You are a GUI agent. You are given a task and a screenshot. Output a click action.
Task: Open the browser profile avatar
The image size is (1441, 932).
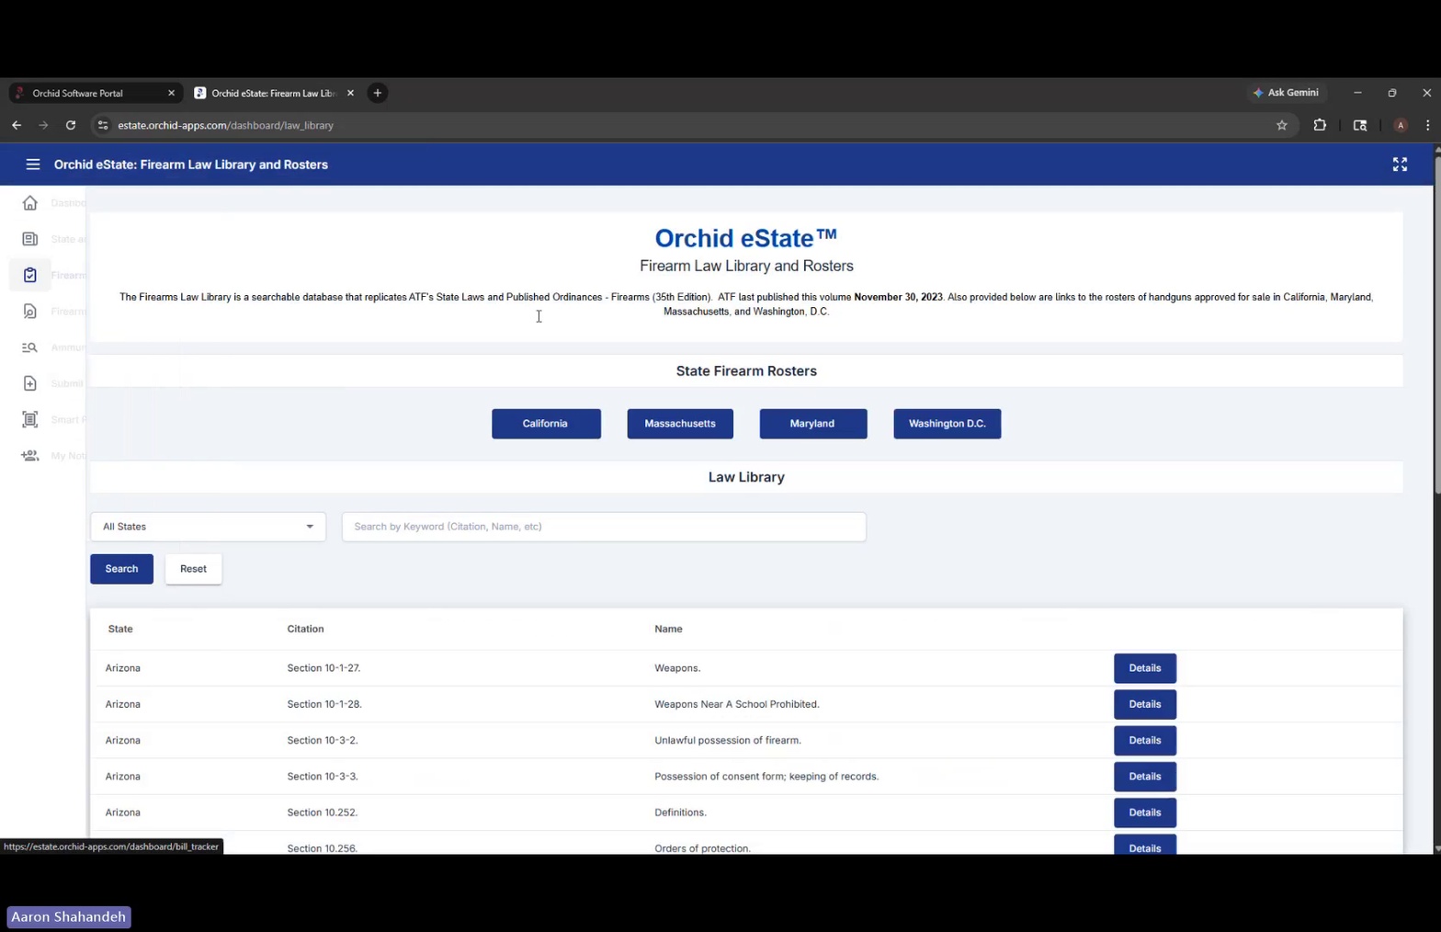point(1401,125)
